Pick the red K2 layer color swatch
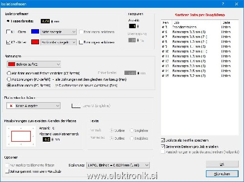This screenshot has width=244, height=182. pyautogui.click(x=35, y=42)
